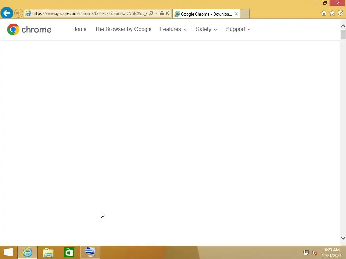Minimize the Internet Explorer window
The width and height of the screenshot is (346, 259).
(x=316, y=3)
